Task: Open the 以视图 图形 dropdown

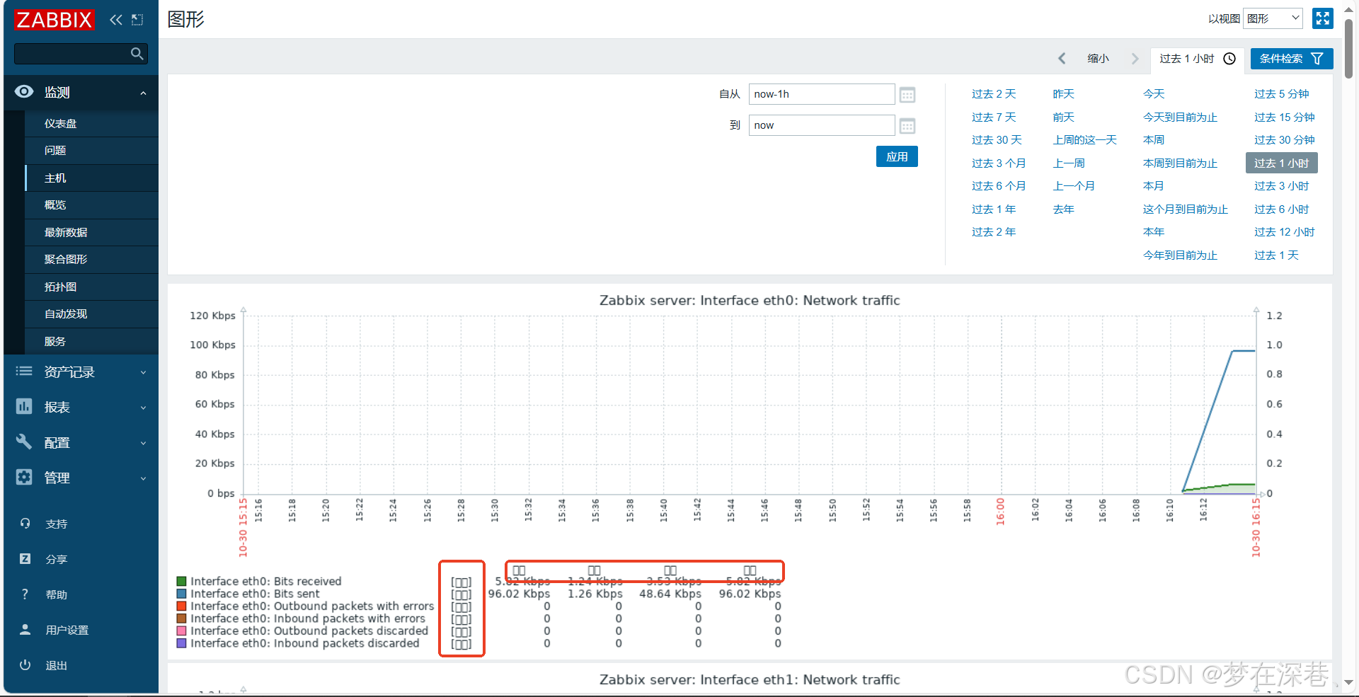Action: tap(1273, 18)
